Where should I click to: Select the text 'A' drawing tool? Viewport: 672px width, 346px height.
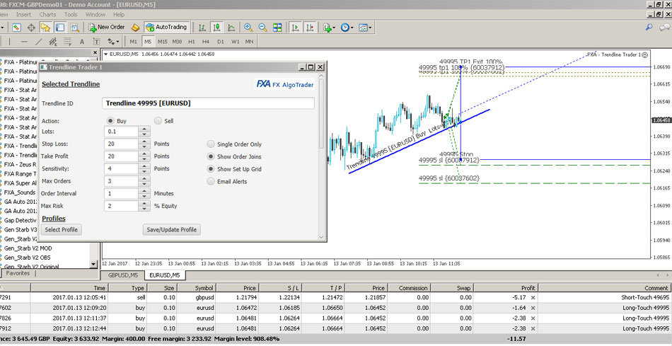(x=82, y=42)
